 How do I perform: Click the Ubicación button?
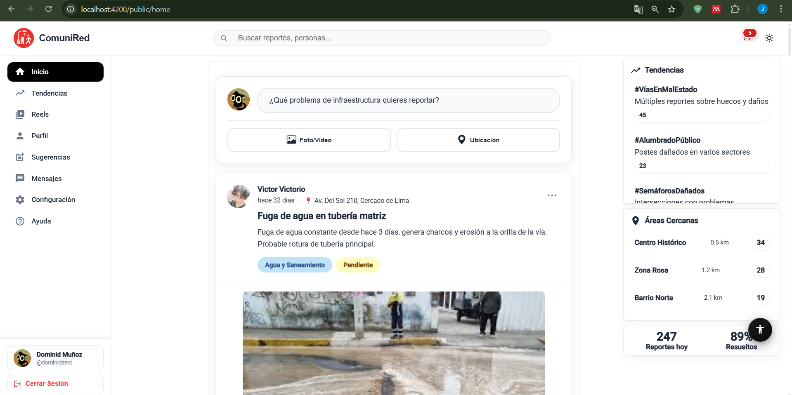click(x=478, y=140)
